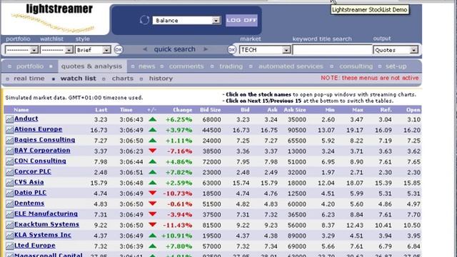Image resolution: width=457 pixels, height=257 pixels.
Task: Click the right arrow after quick search
Action: point(206,49)
